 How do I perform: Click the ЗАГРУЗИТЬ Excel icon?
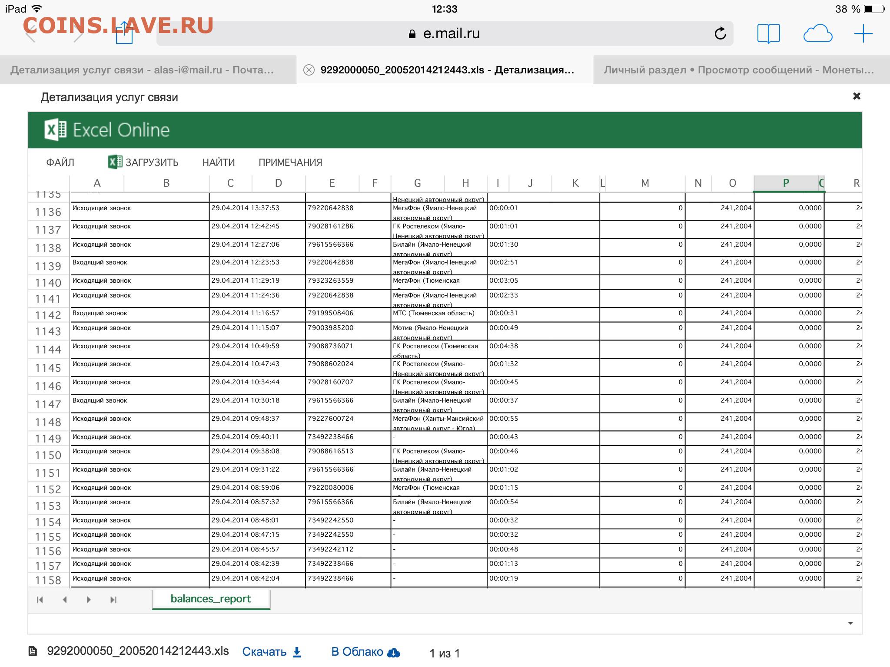pyautogui.click(x=115, y=162)
